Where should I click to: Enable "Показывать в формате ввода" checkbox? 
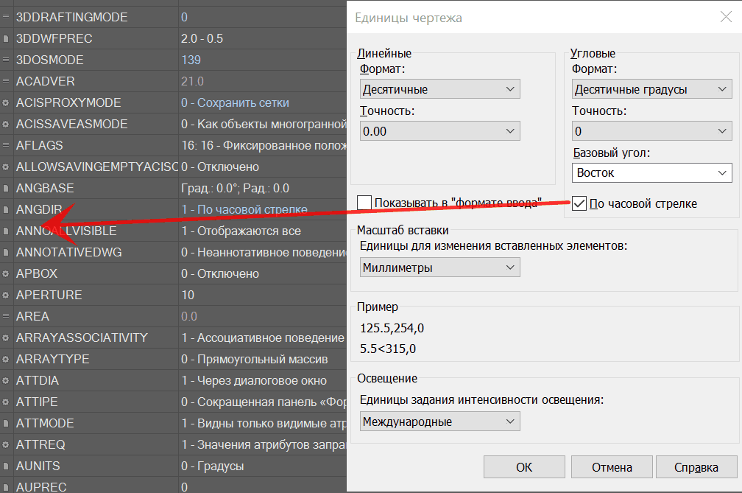click(364, 203)
